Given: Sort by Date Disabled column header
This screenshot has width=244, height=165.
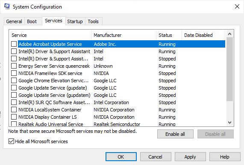Looking at the screenshot, I should click(x=203, y=35).
